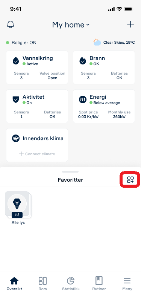
Task: Switch to the Rom tab
Action: [42, 283]
